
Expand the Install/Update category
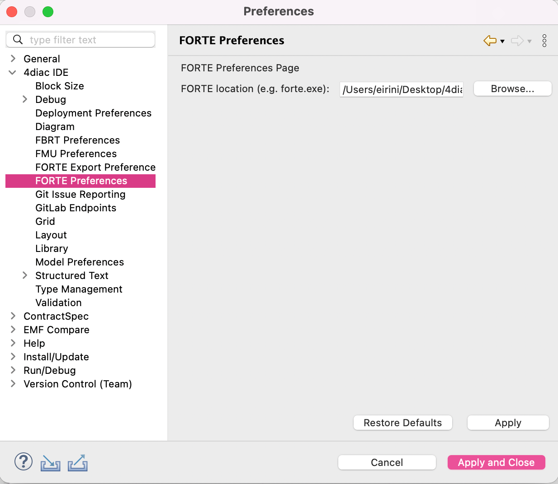coord(13,357)
